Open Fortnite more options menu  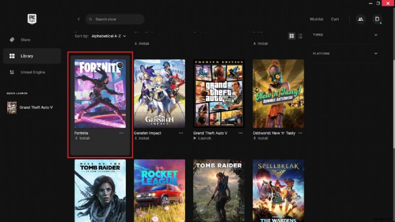pyautogui.click(x=121, y=133)
